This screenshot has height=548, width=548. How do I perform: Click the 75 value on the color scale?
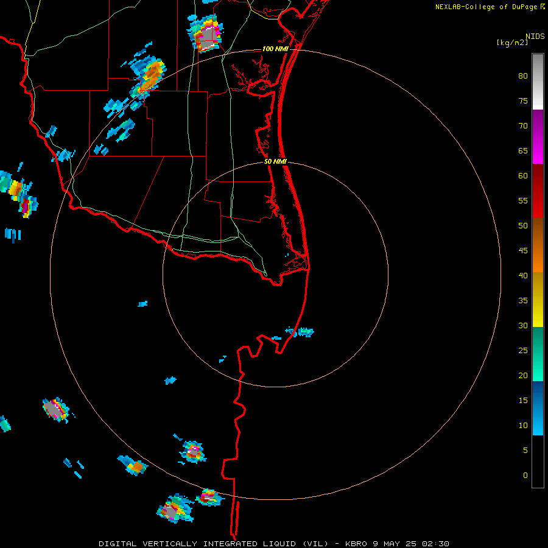523,100
